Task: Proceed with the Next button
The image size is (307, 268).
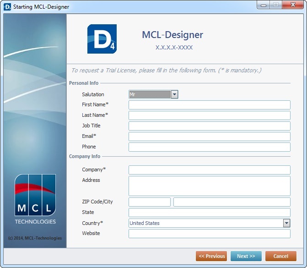Action: (246, 256)
